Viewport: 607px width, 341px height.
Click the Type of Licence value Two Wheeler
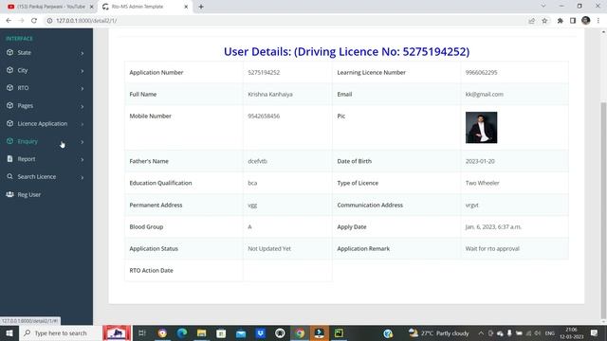click(483, 183)
